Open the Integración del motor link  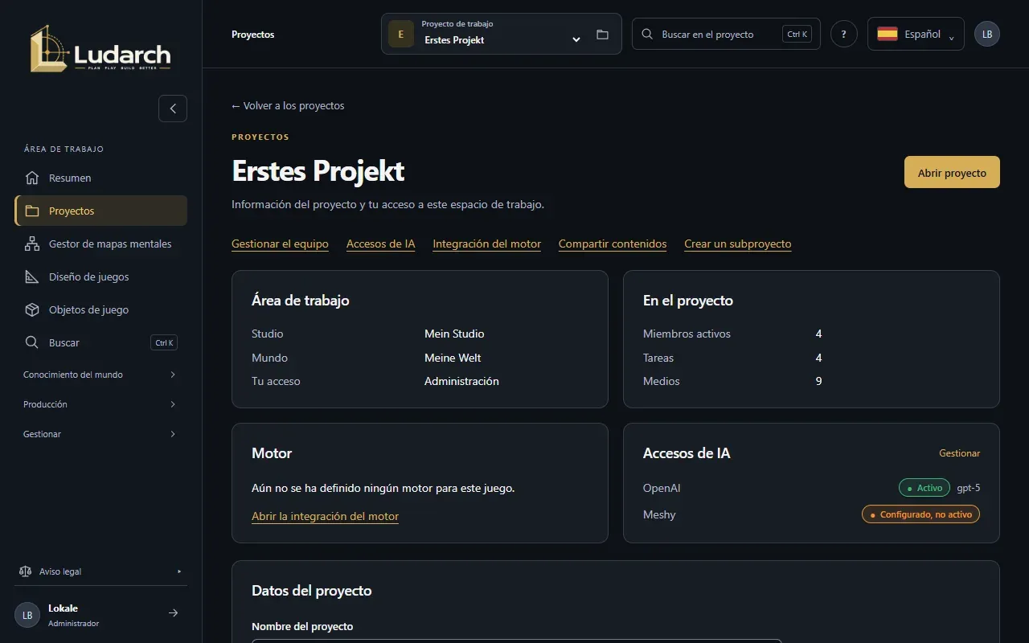pyautogui.click(x=486, y=244)
